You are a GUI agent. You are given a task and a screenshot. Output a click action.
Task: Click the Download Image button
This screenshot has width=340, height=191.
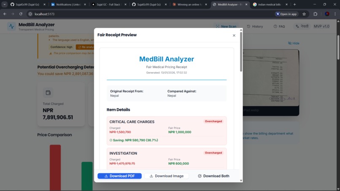166,176
